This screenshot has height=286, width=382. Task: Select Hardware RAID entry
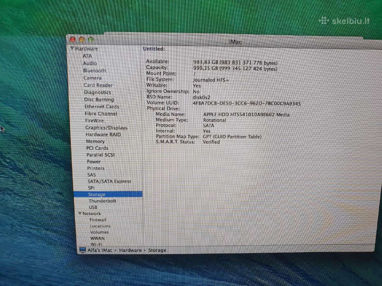pyautogui.click(x=103, y=134)
